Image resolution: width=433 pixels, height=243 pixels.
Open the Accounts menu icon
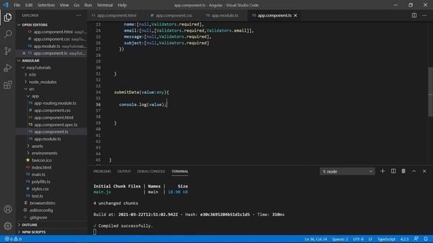point(7,209)
